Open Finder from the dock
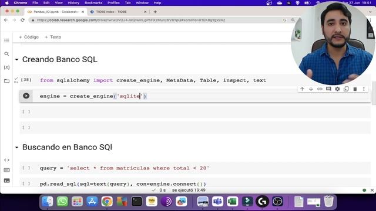Screen dimensions: 376x211 pos(48,202)
